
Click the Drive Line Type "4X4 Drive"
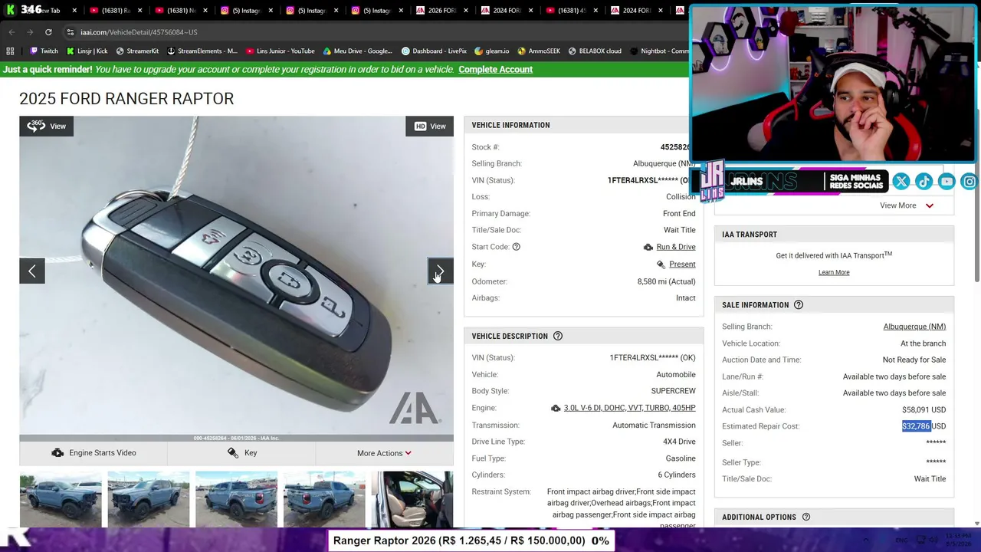679,442
